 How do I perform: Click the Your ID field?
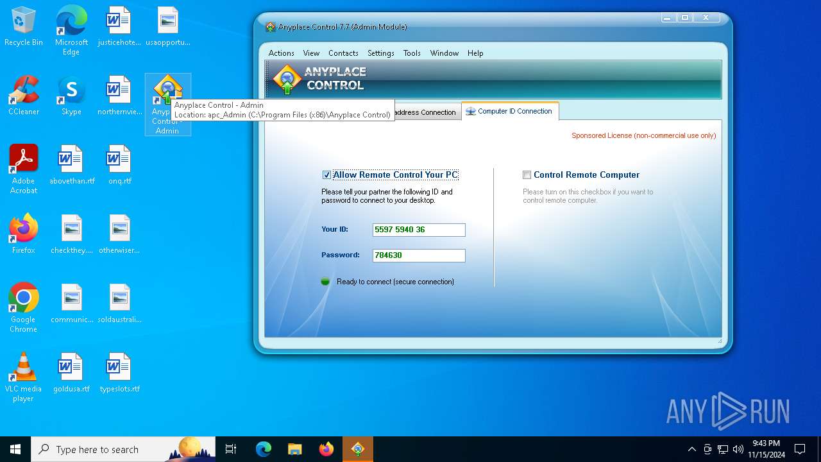click(419, 230)
